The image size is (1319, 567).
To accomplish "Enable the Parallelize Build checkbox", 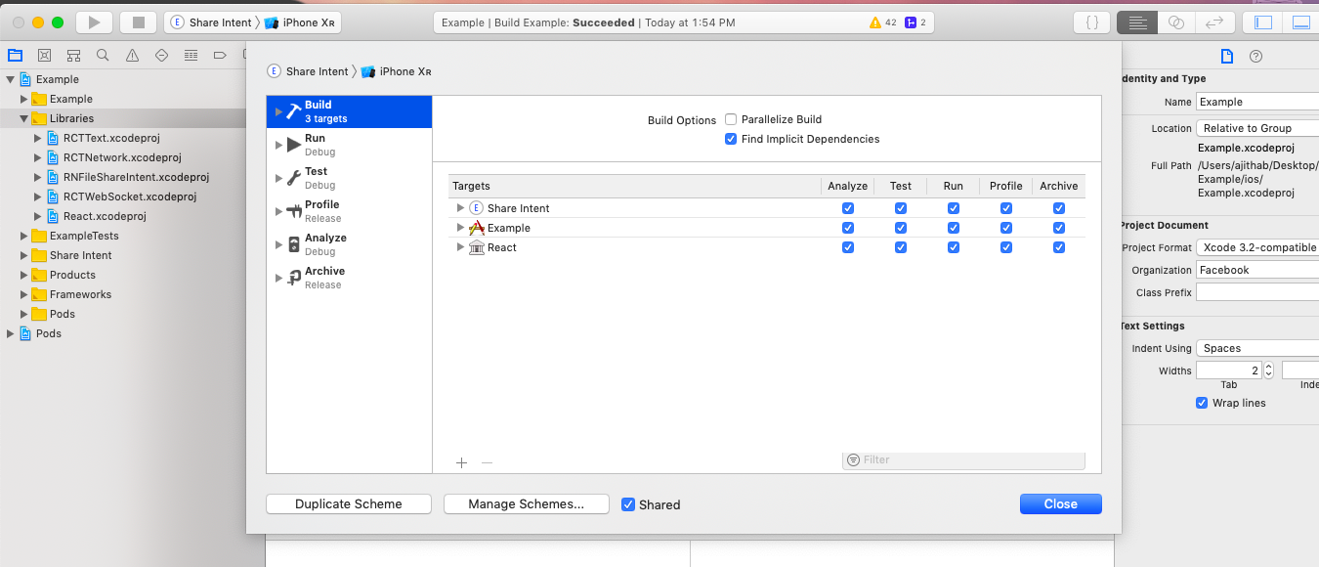I will pyautogui.click(x=731, y=119).
